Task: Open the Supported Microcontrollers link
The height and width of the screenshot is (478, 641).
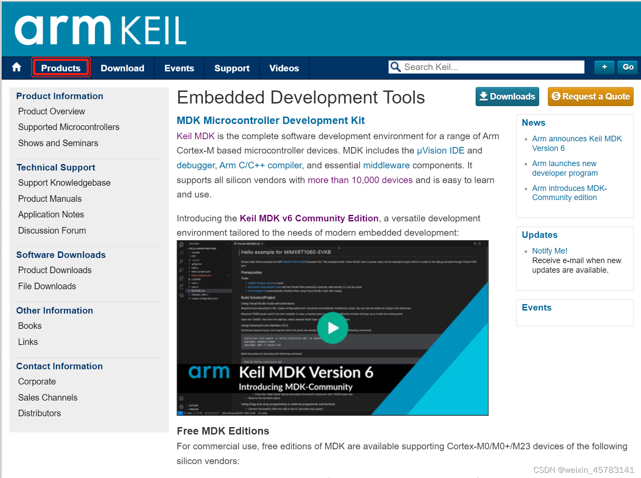Action: (x=69, y=127)
